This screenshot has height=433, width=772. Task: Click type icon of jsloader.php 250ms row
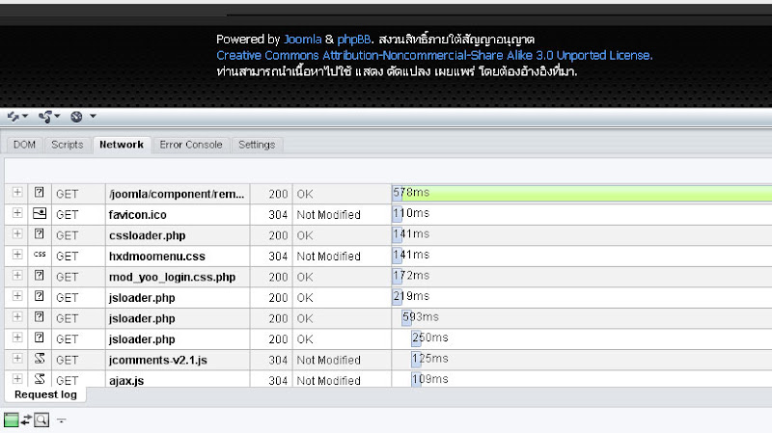tap(40, 338)
